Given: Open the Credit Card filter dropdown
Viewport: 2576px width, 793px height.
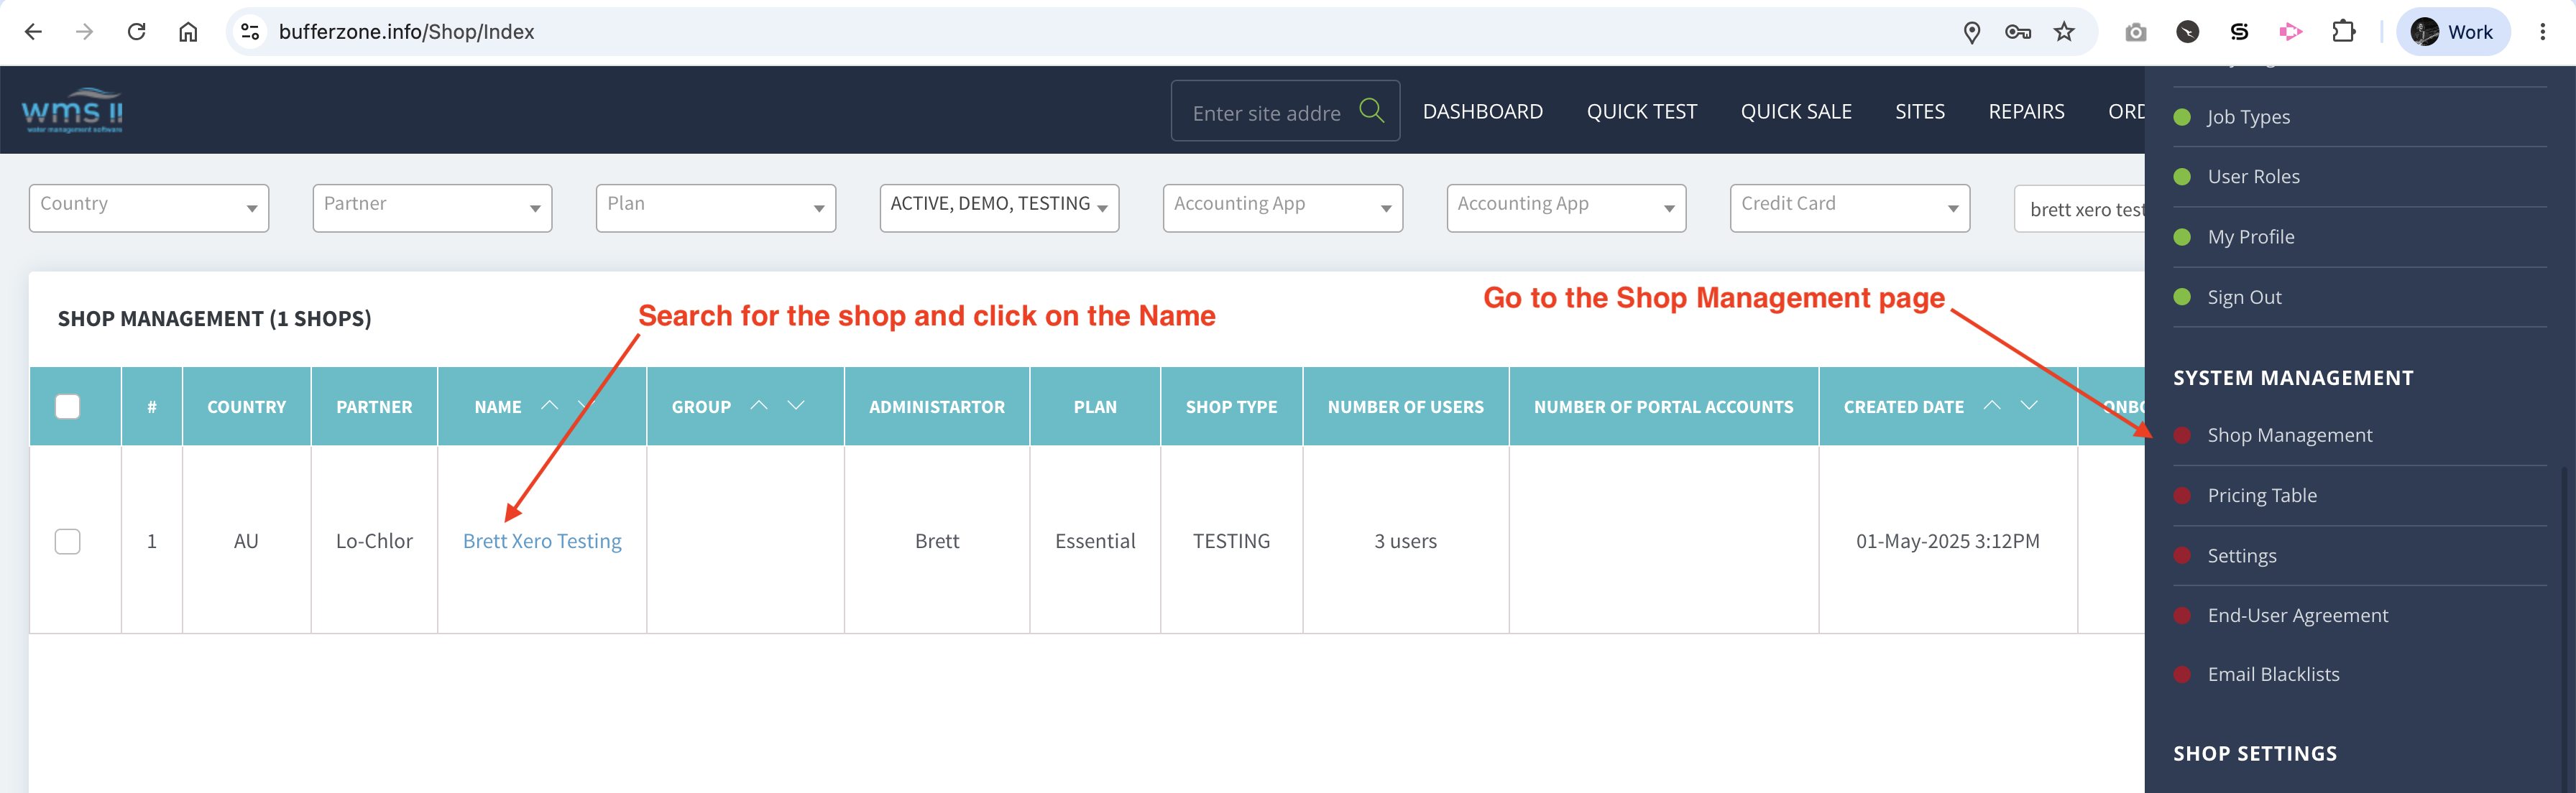Looking at the screenshot, I should tap(1850, 208).
